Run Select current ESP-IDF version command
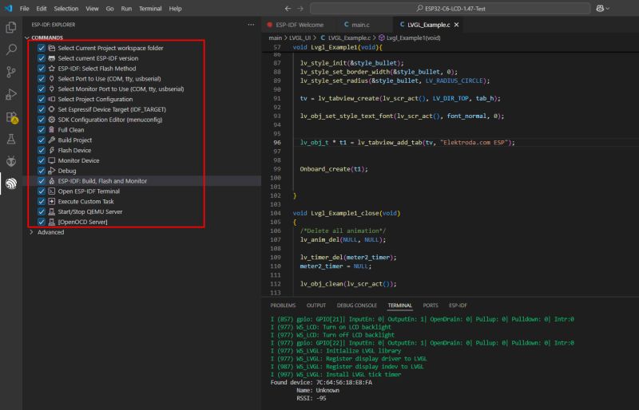639x410 pixels. (97, 58)
